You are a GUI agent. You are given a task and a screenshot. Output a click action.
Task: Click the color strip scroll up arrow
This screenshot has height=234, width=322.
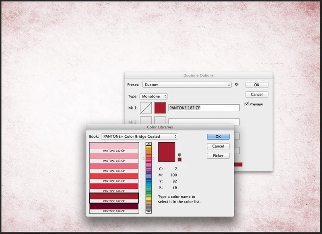click(x=149, y=144)
